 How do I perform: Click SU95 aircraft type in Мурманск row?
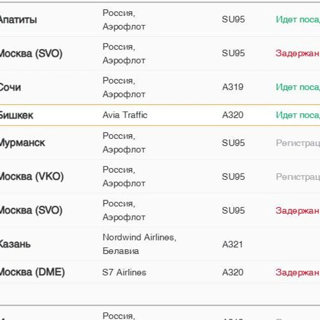234,143
